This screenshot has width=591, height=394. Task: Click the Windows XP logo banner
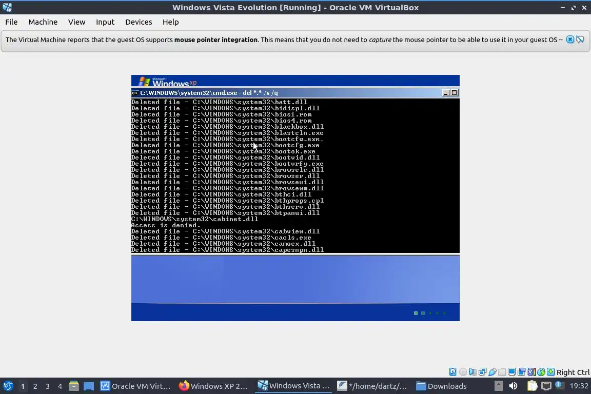coord(167,81)
